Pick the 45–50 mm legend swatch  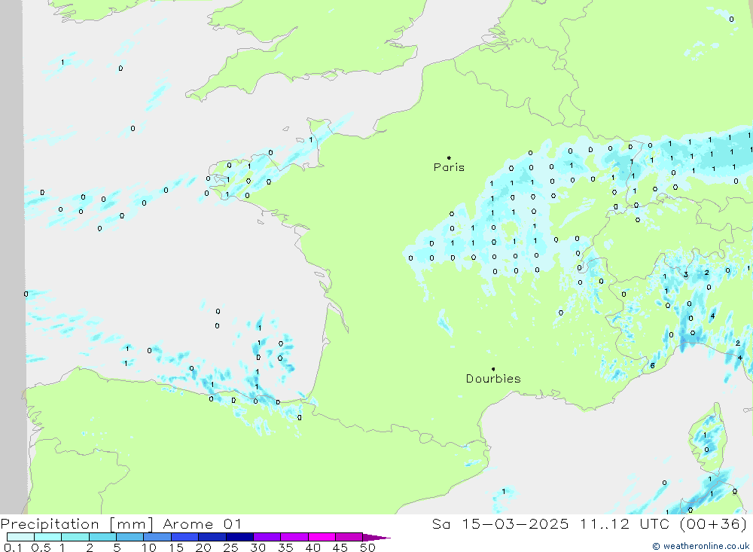[349, 537]
